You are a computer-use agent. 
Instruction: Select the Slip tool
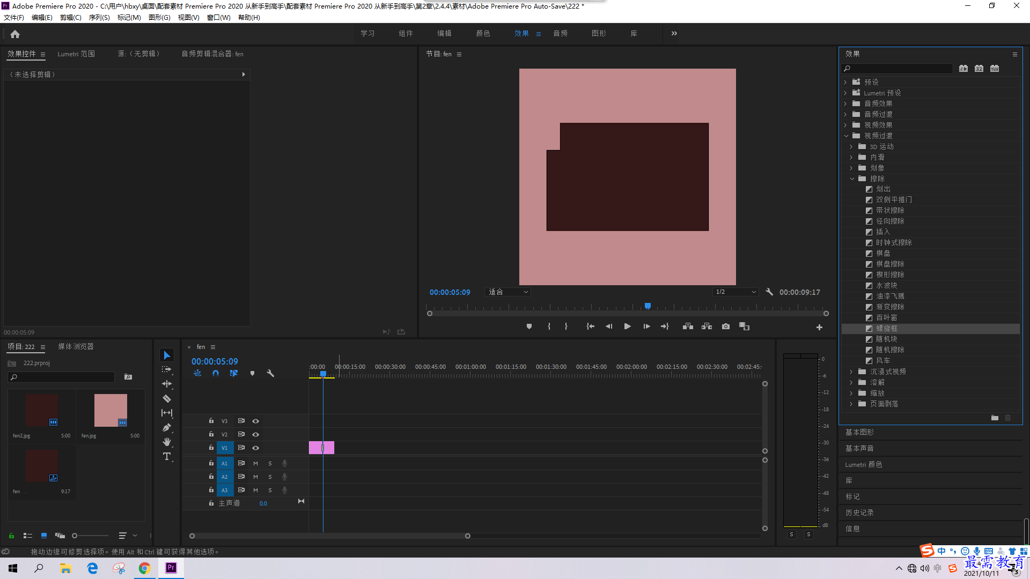167,413
